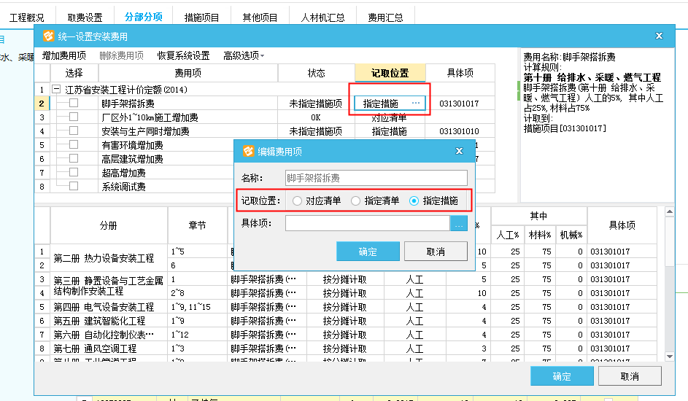Switch to the 措施项目 tab
Screen dimensions: 688x401
[x=201, y=17]
